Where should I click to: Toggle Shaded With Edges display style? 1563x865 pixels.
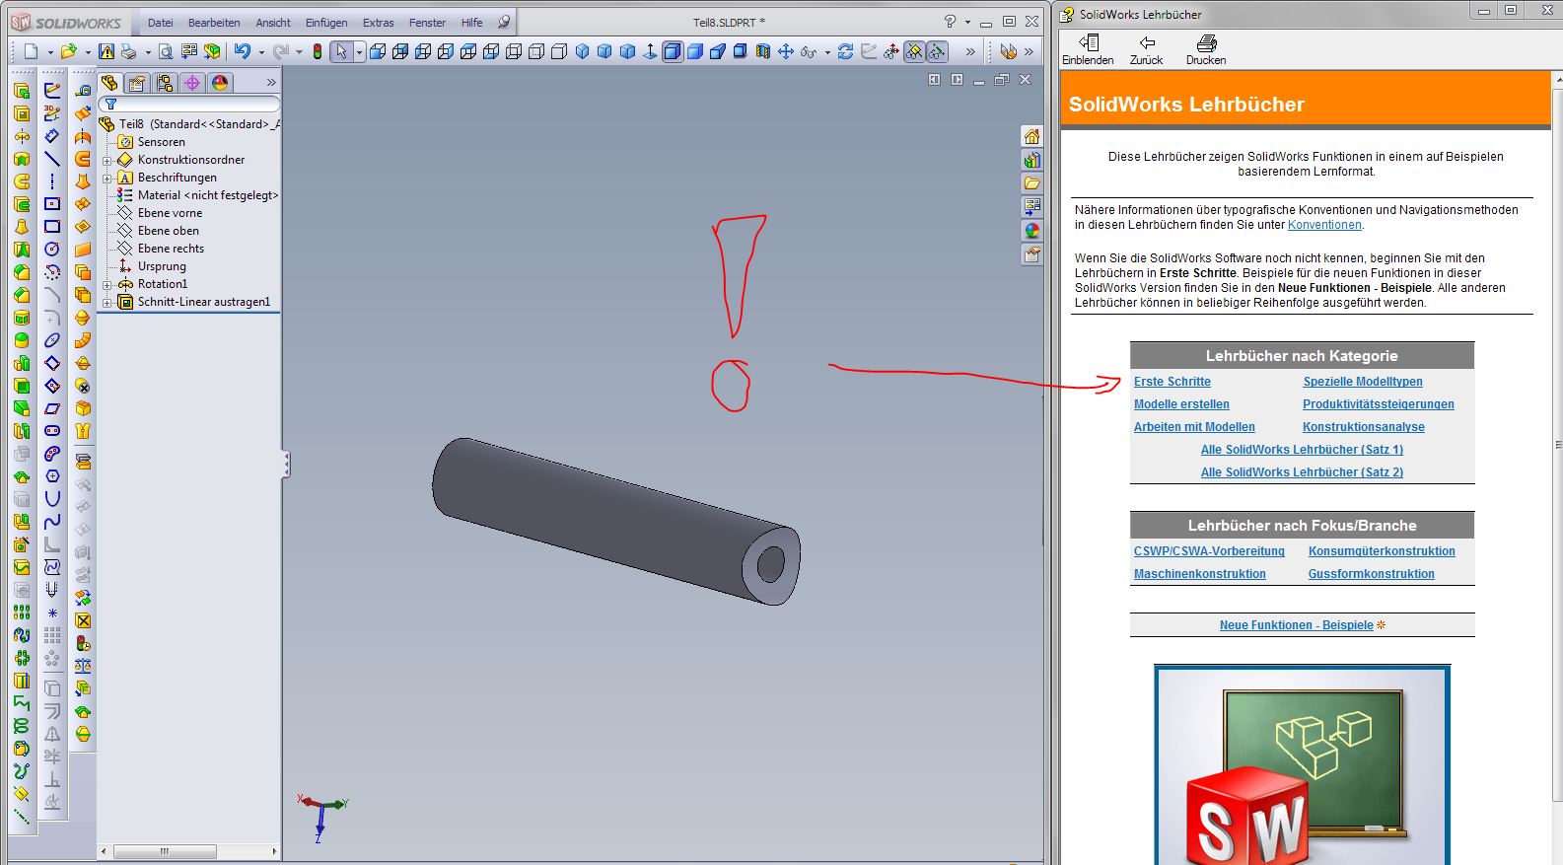673,51
